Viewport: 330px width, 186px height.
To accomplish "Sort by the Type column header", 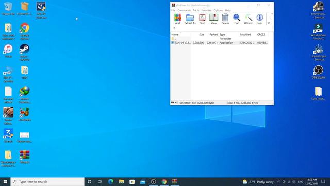I will pyautogui.click(x=229, y=34).
